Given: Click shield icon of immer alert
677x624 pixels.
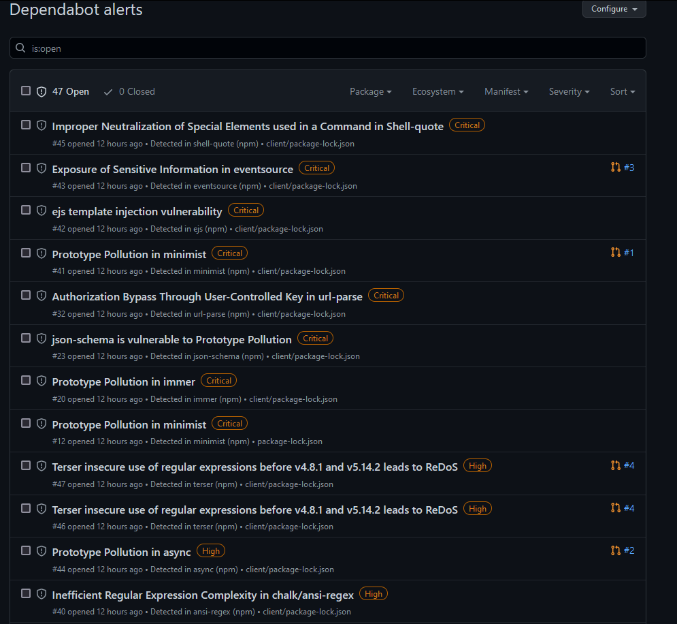Looking at the screenshot, I should click(x=42, y=381).
